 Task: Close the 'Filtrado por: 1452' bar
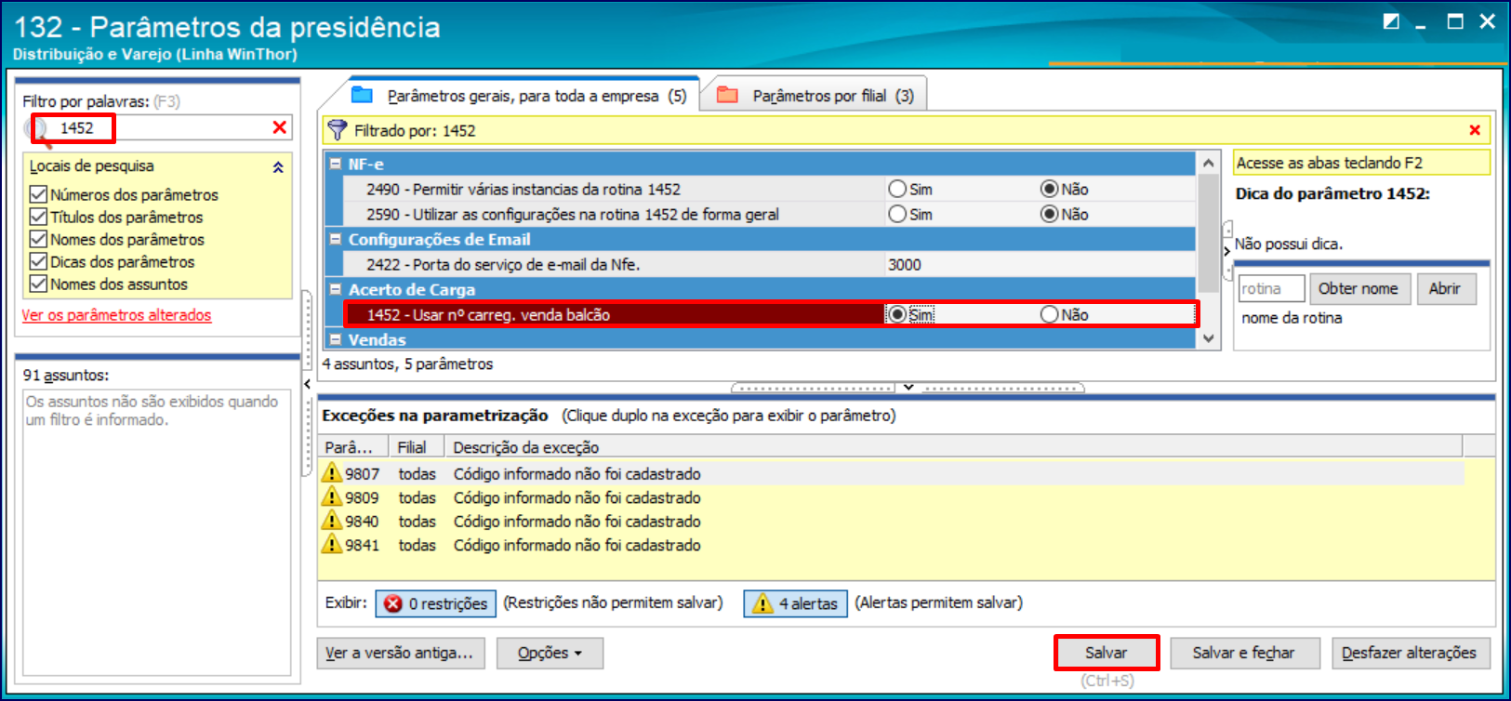click(1474, 130)
